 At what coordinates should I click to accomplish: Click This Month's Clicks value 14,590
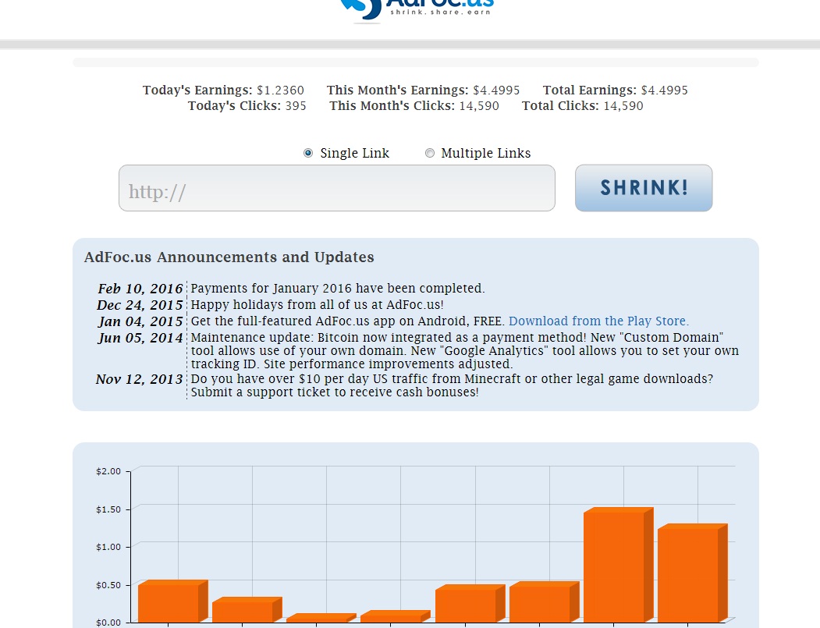[x=479, y=106]
